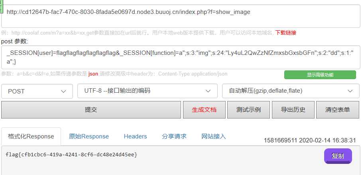The height and width of the screenshot is (175, 364).
Task: Switch to the 原始Response tab
Action: (x=89, y=136)
